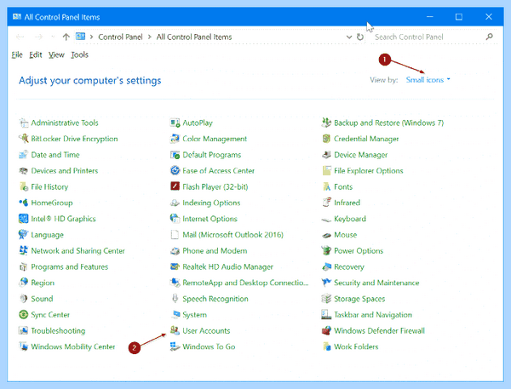This screenshot has height=389, width=511.
Task: Click the Sound speaker icon
Action: pyautogui.click(x=24, y=299)
